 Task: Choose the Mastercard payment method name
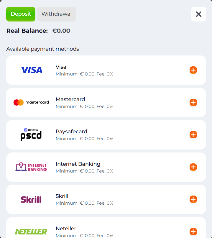tap(70, 99)
